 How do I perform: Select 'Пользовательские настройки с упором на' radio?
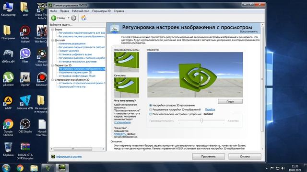pyautogui.click(x=151, y=114)
